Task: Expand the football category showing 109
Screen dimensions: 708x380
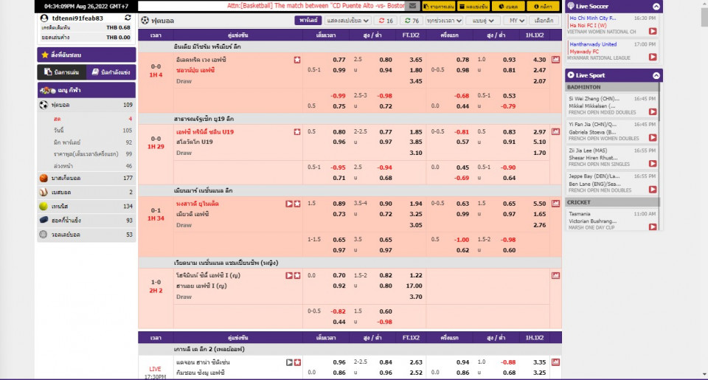Action: [86, 105]
